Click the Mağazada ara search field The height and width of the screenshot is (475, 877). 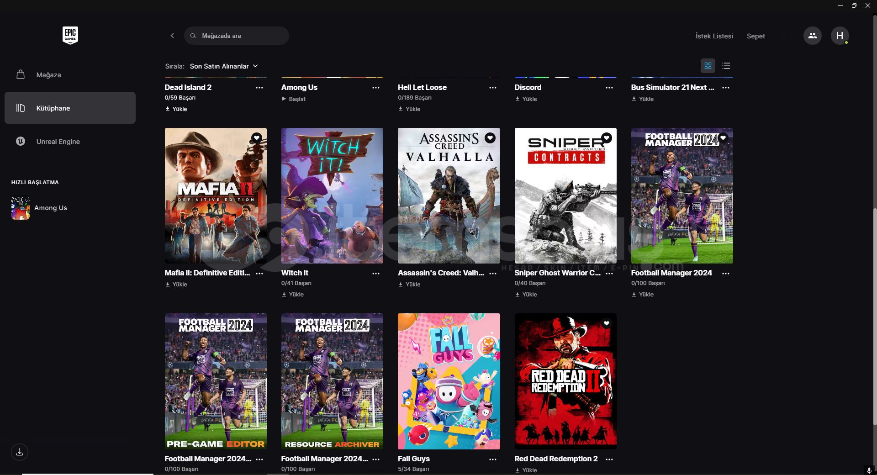[236, 36]
